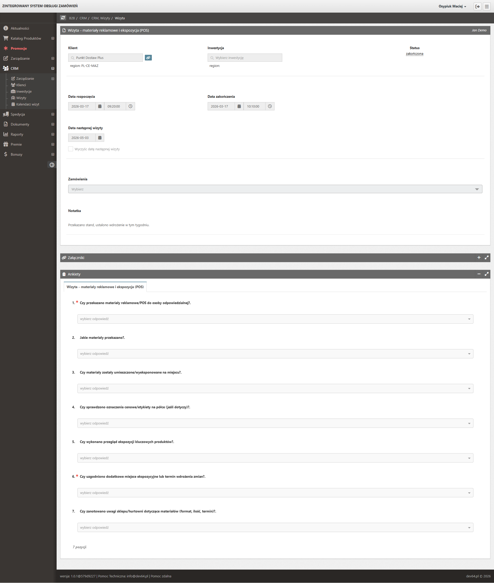The image size is (494, 583).
Task: Open clock picker for end time 10:10:00
Action: (270, 107)
